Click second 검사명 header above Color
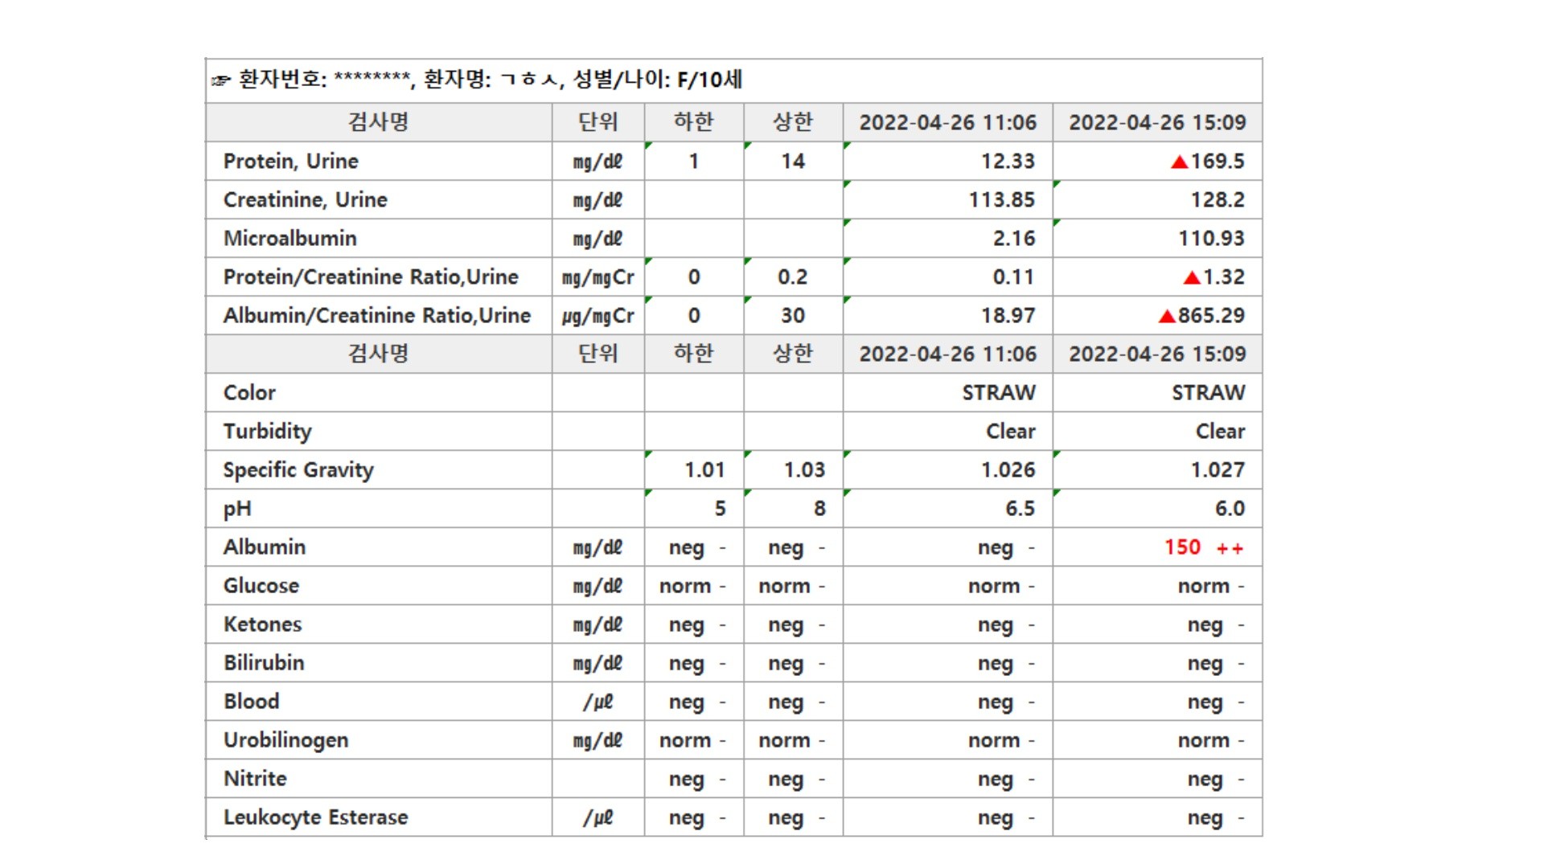This screenshot has width=1544, height=868. pos(378,354)
